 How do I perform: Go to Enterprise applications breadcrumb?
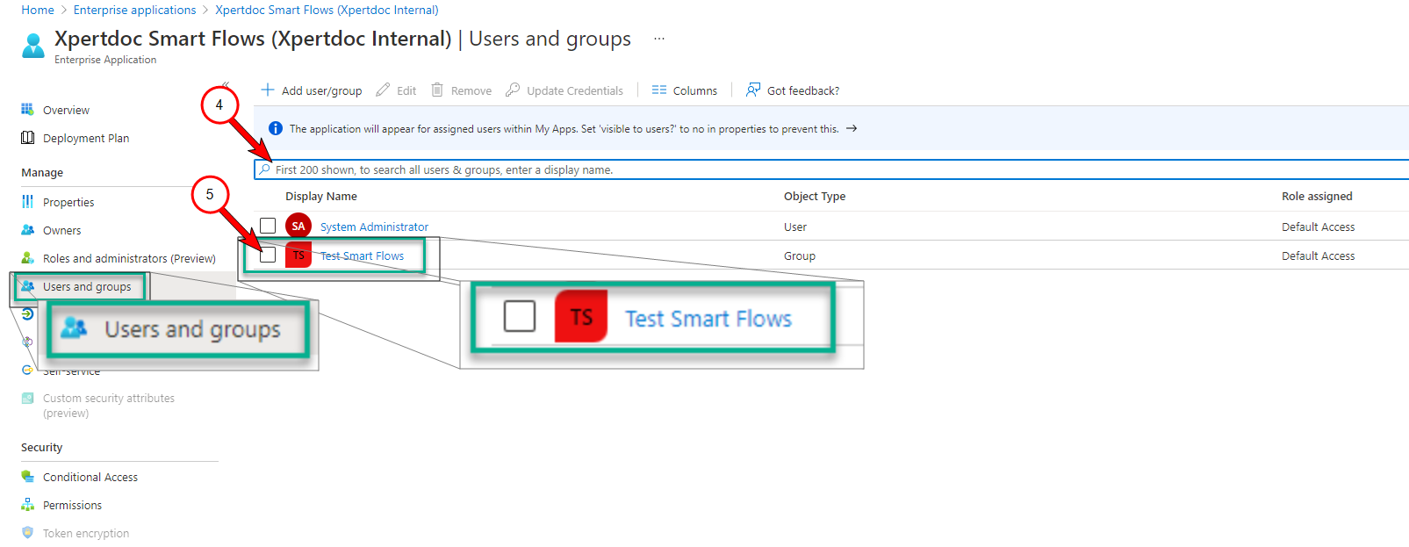tap(134, 10)
